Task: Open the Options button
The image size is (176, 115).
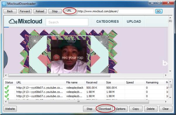Action: coord(121,109)
